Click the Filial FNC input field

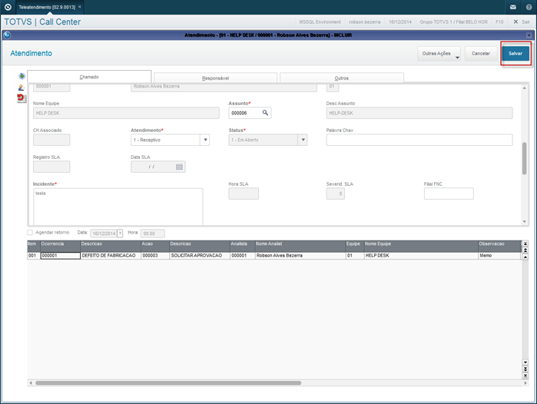[x=449, y=194]
